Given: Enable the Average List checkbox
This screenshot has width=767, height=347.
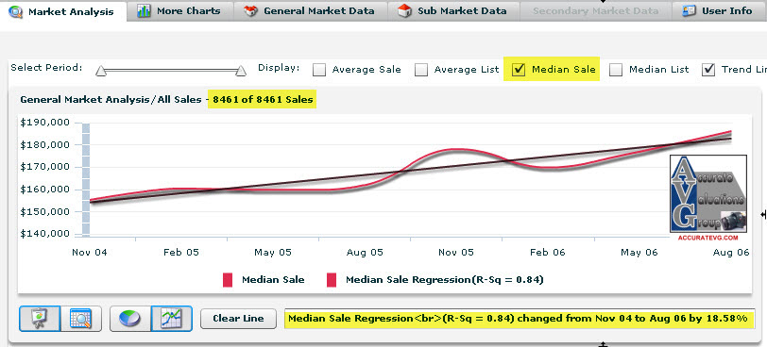Looking at the screenshot, I should (x=420, y=70).
